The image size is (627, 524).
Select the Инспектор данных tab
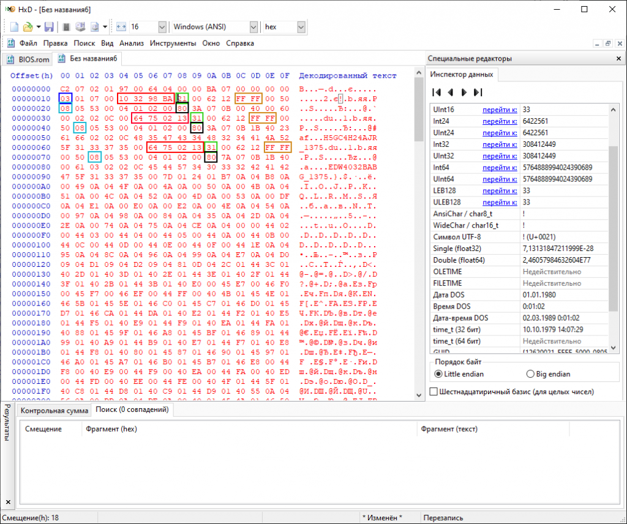tap(462, 74)
